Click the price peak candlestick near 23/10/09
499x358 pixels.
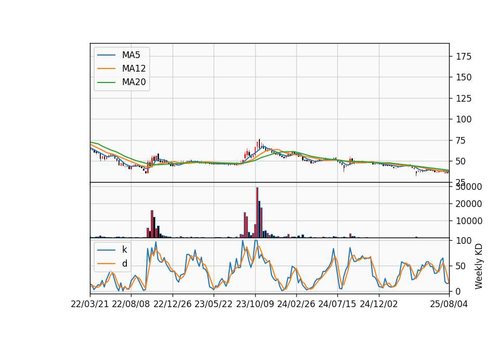tap(259, 143)
